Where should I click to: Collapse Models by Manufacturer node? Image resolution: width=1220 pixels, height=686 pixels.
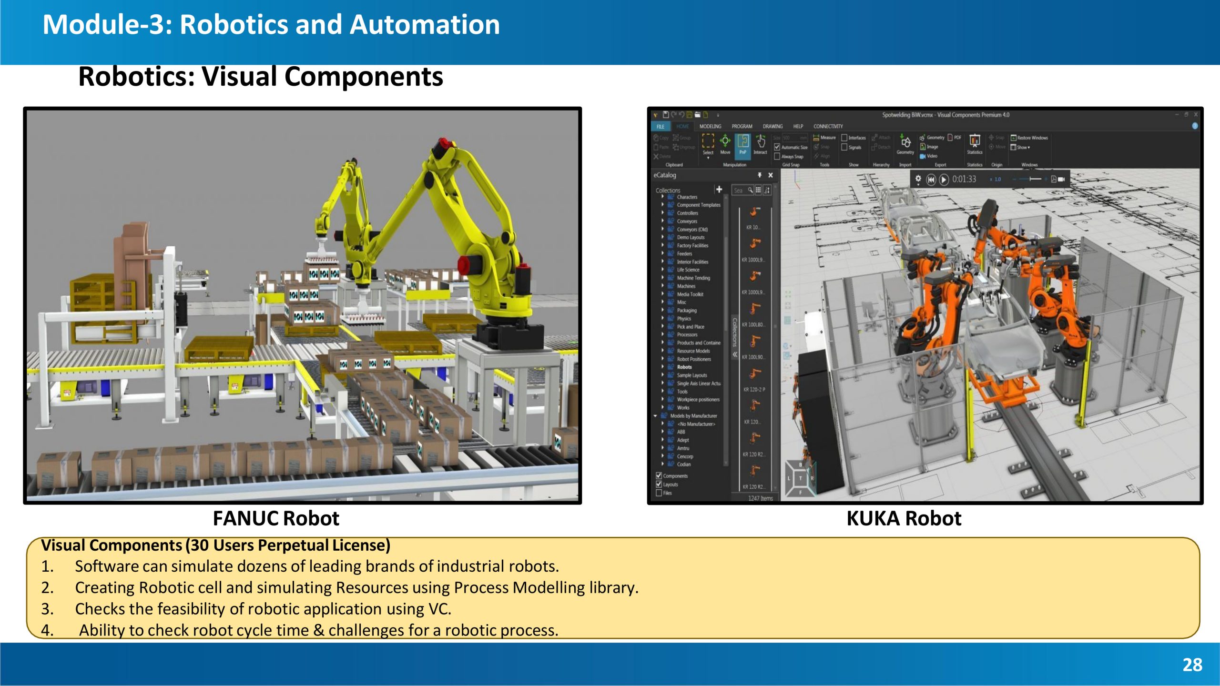(x=656, y=416)
